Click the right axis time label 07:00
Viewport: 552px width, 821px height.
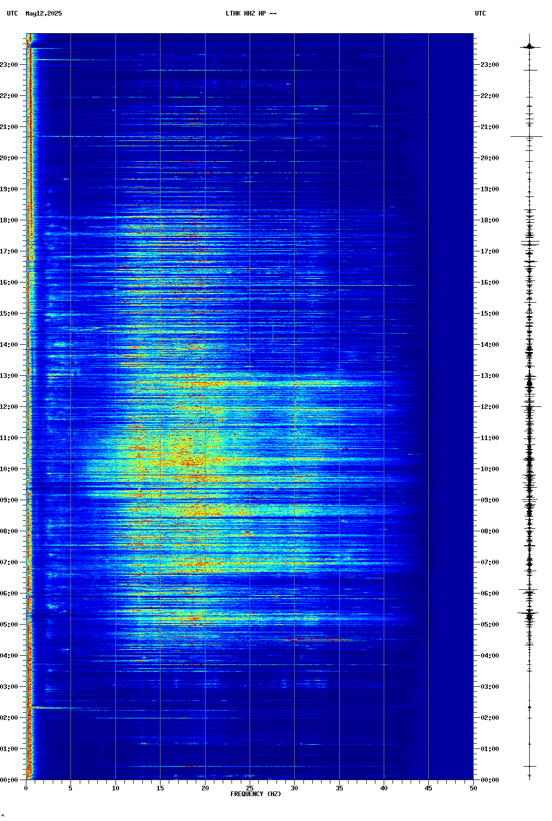pos(490,562)
